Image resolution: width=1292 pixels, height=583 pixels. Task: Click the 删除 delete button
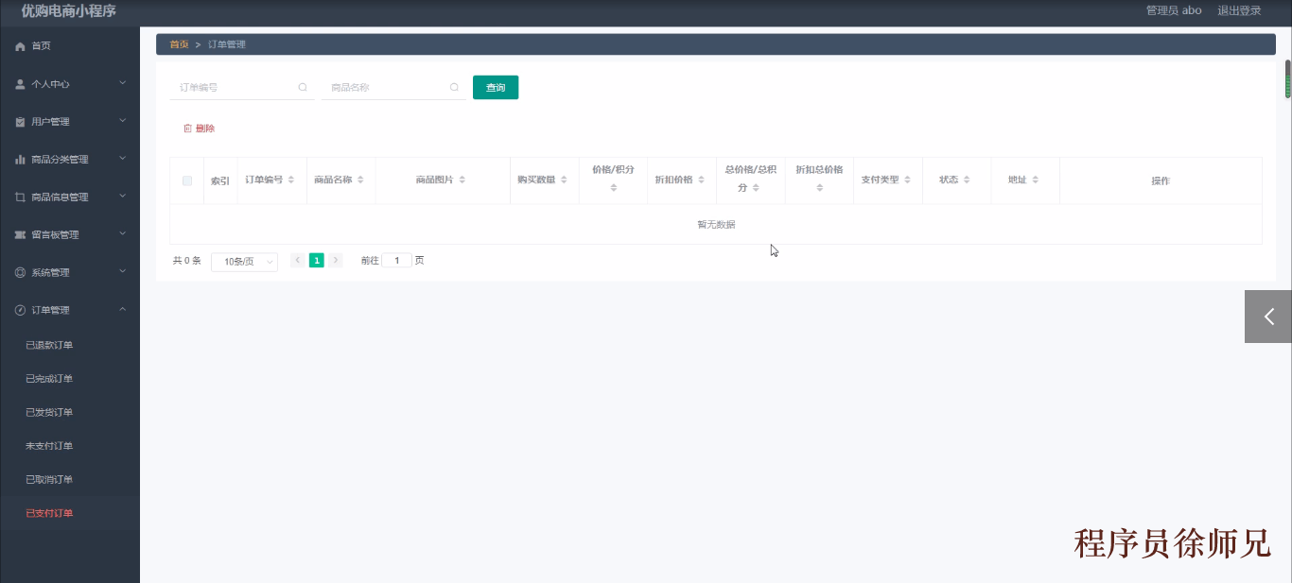point(199,129)
